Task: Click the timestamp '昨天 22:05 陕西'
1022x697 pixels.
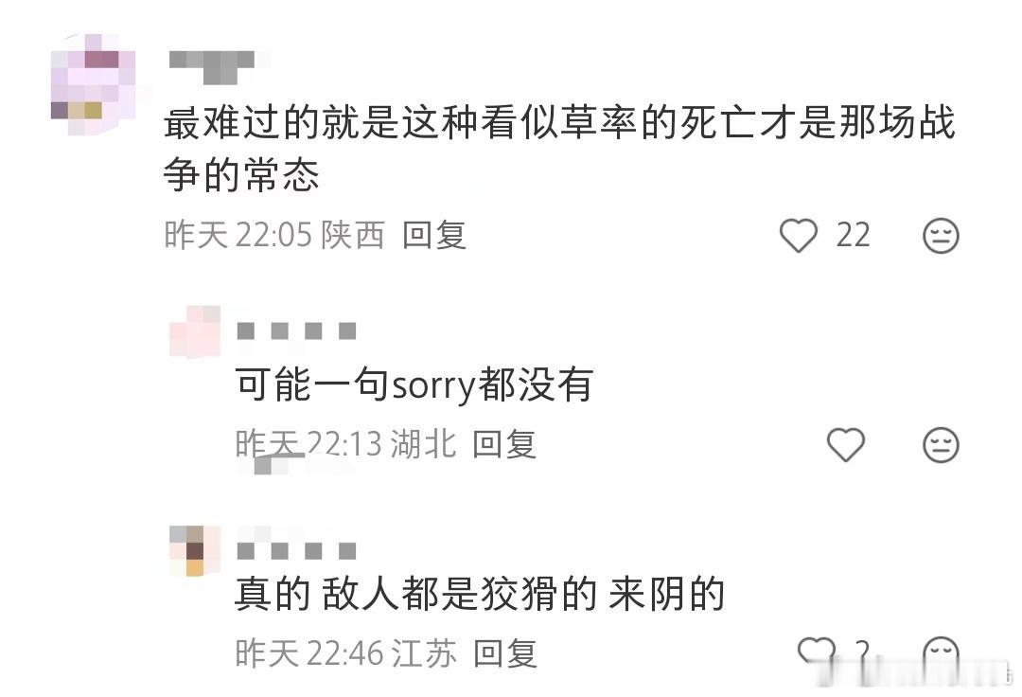Action: pos(274,235)
